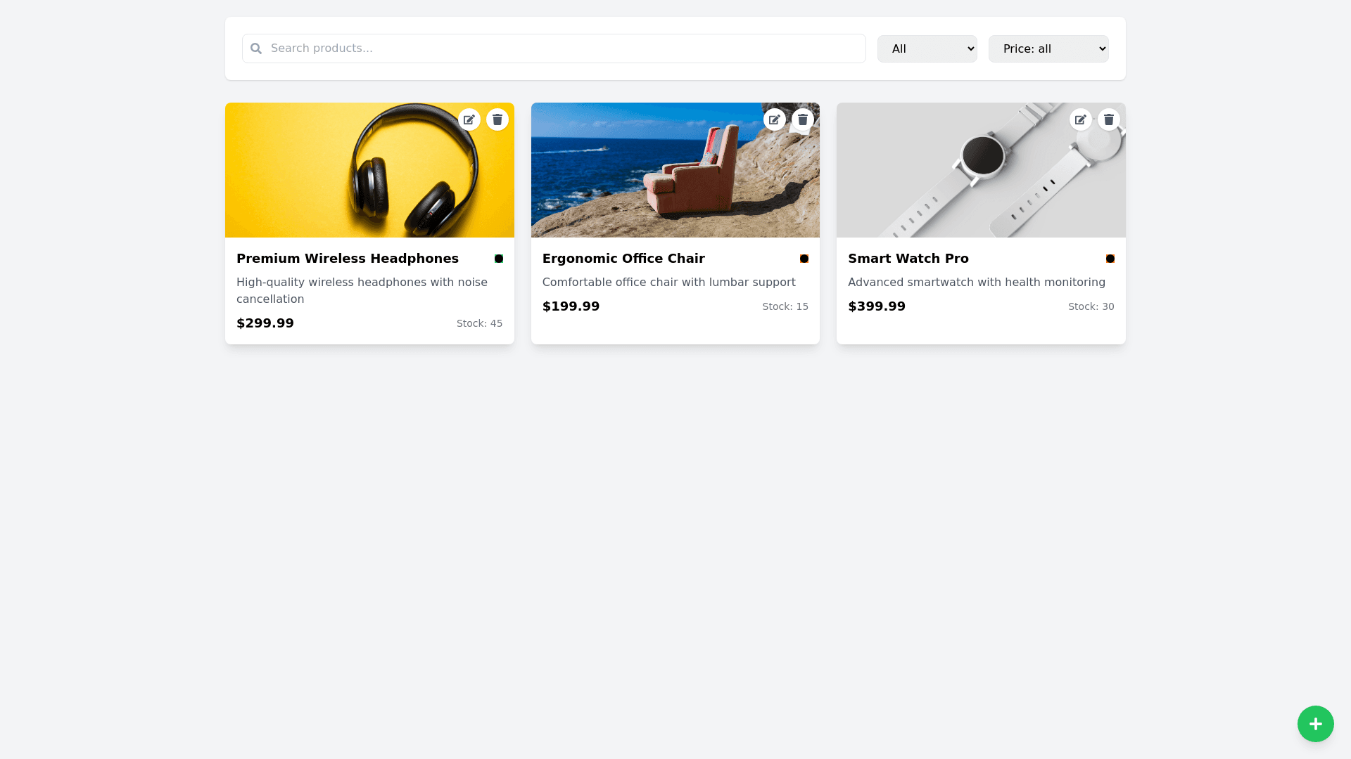Open the All category dropdown

(927, 48)
